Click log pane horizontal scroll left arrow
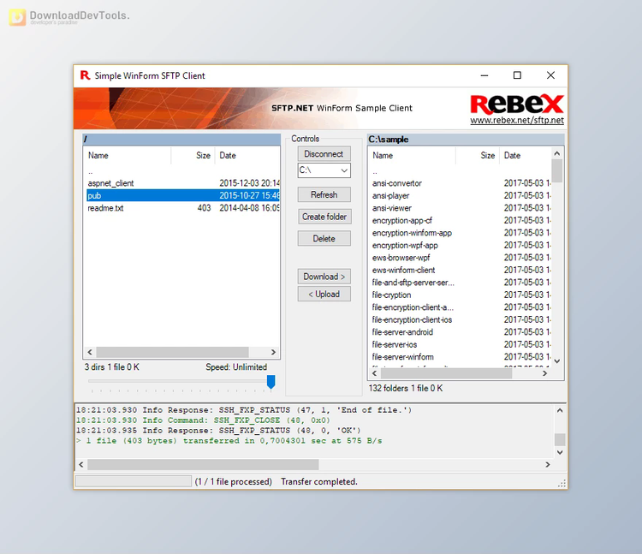 (81, 464)
